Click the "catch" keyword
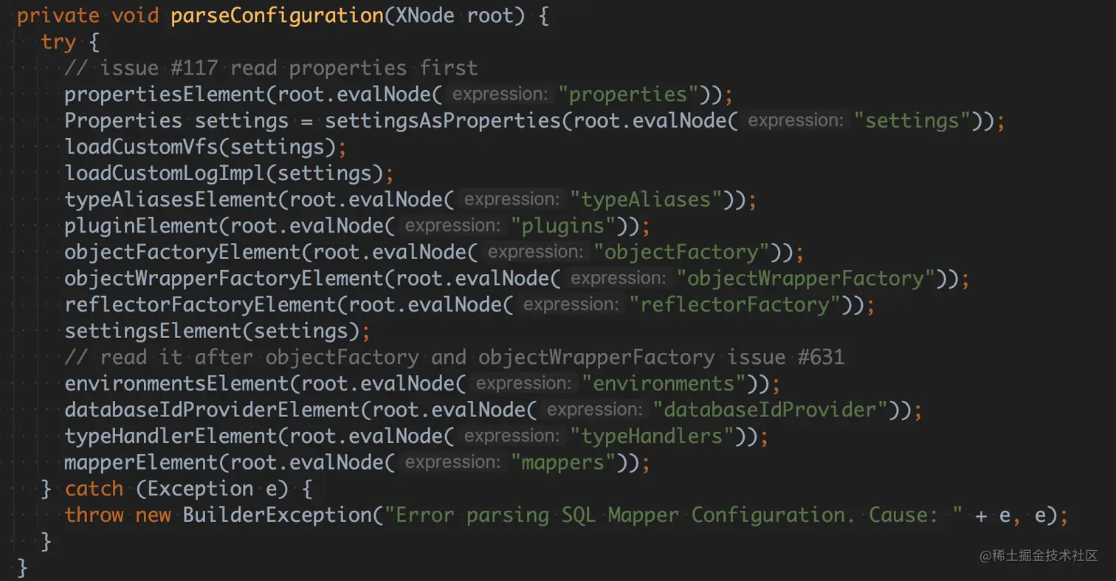This screenshot has width=1116, height=581. click(x=94, y=489)
